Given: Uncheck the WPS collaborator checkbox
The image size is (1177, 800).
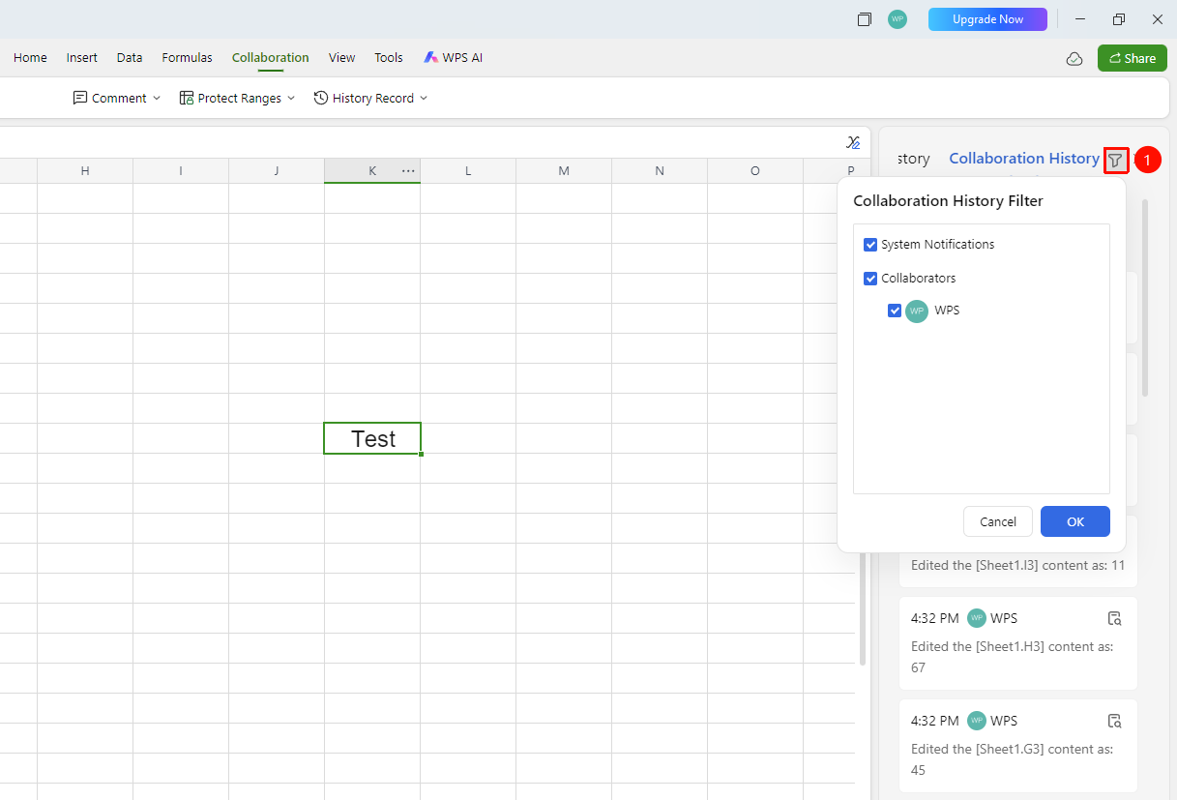Looking at the screenshot, I should 895,311.
